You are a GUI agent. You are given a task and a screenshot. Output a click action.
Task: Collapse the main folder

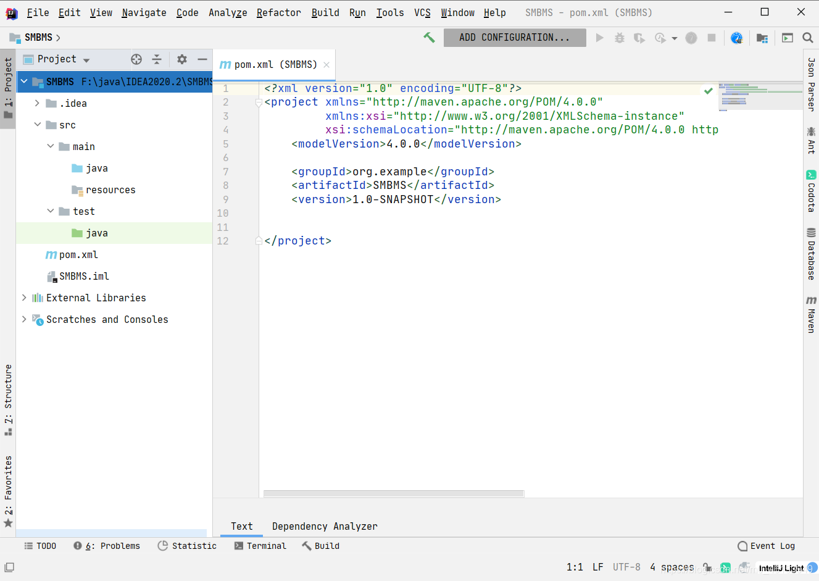pos(51,146)
